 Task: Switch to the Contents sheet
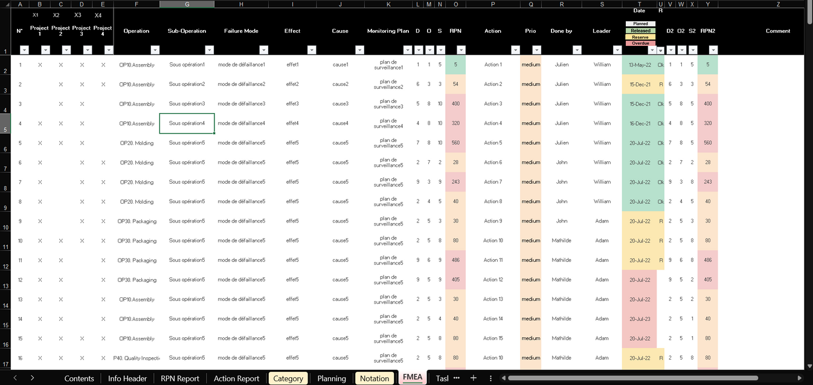[x=79, y=378]
